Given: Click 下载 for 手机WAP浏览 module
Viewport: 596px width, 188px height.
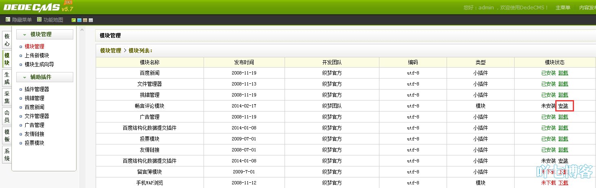Looking at the screenshot, I should click(563, 183).
